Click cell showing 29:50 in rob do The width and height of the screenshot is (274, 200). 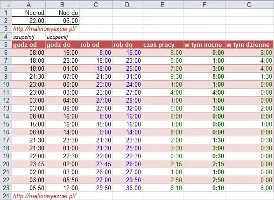click(x=127, y=180)
